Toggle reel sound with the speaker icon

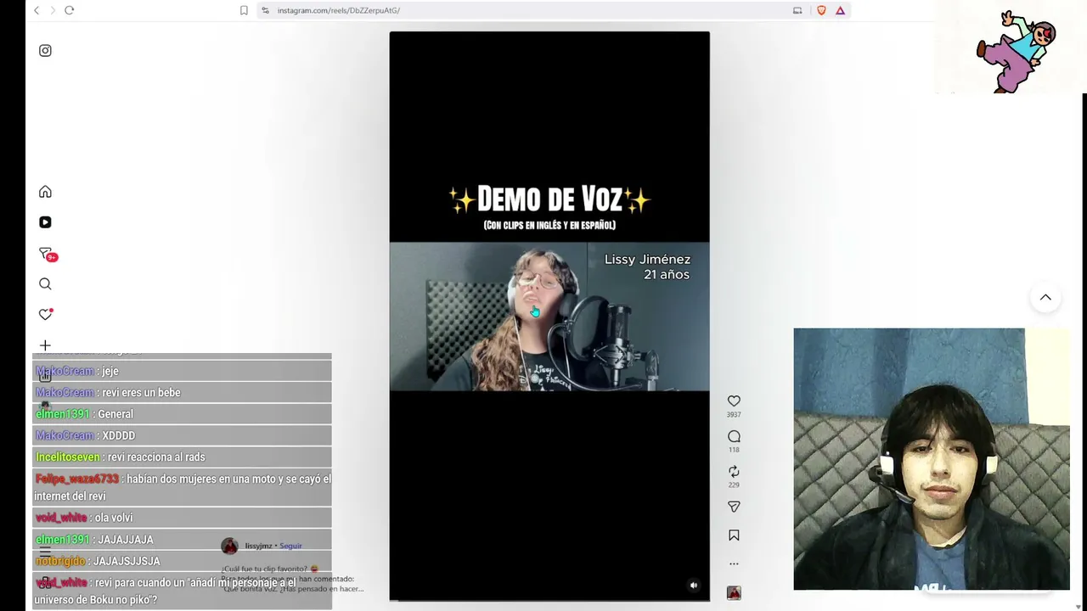click(x=694, y=585)
